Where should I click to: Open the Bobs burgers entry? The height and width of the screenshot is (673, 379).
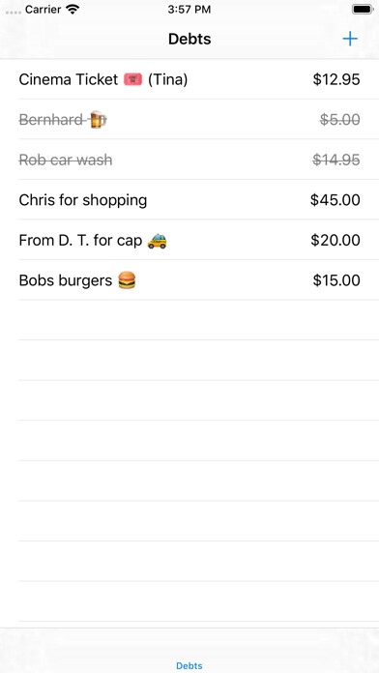(x=189, y=279)
